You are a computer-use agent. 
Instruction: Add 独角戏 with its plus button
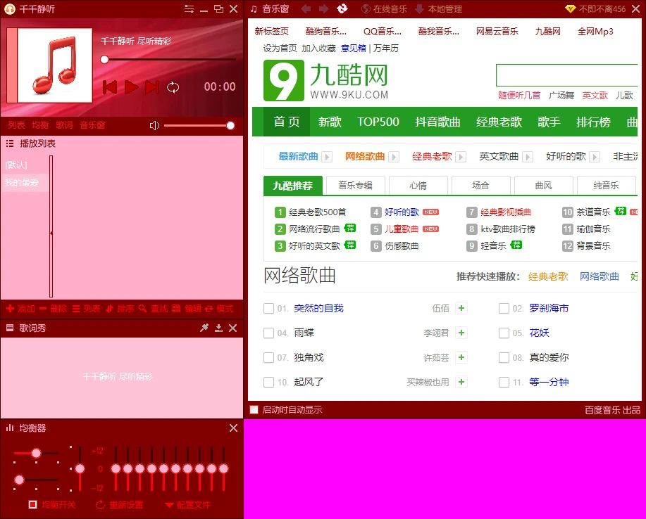click(461, 357)
